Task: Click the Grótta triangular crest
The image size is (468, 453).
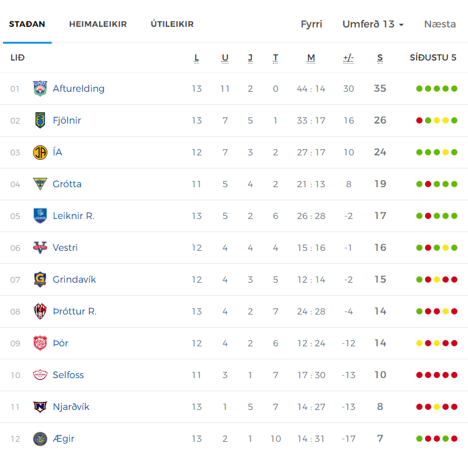Action: pyautogui.click(x=40, y=184)
